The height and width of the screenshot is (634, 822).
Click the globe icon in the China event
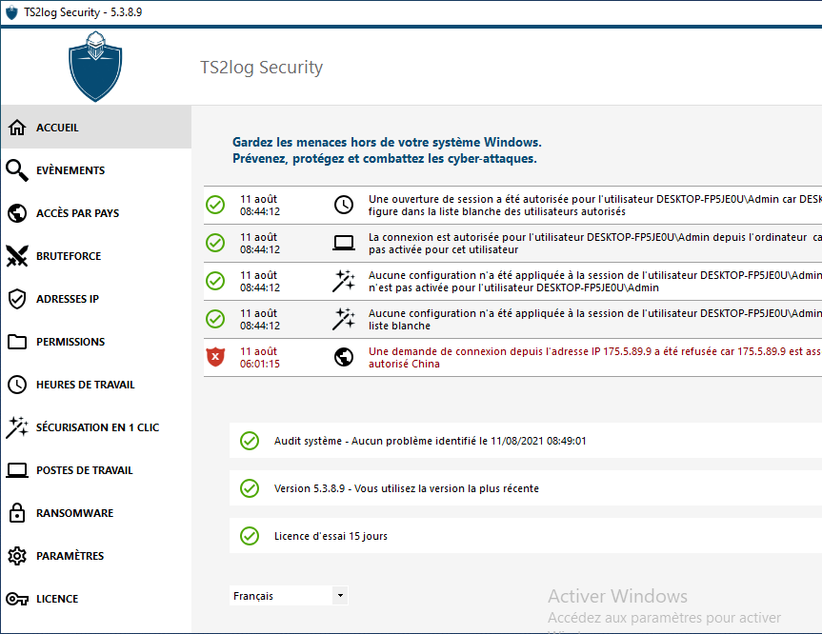(x=344, y=357)
